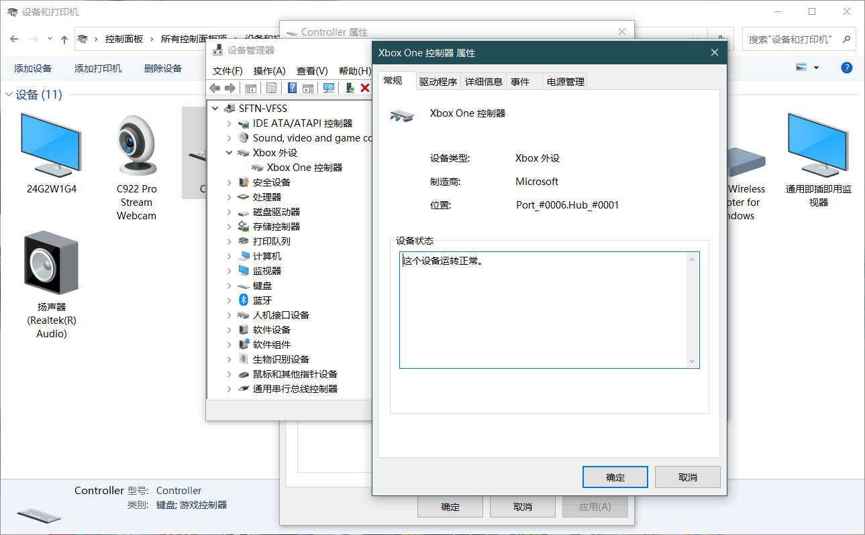The image size is (865, 535).
Task: Click the show/hide console tree toolbar icon
Action: [251, 88]
